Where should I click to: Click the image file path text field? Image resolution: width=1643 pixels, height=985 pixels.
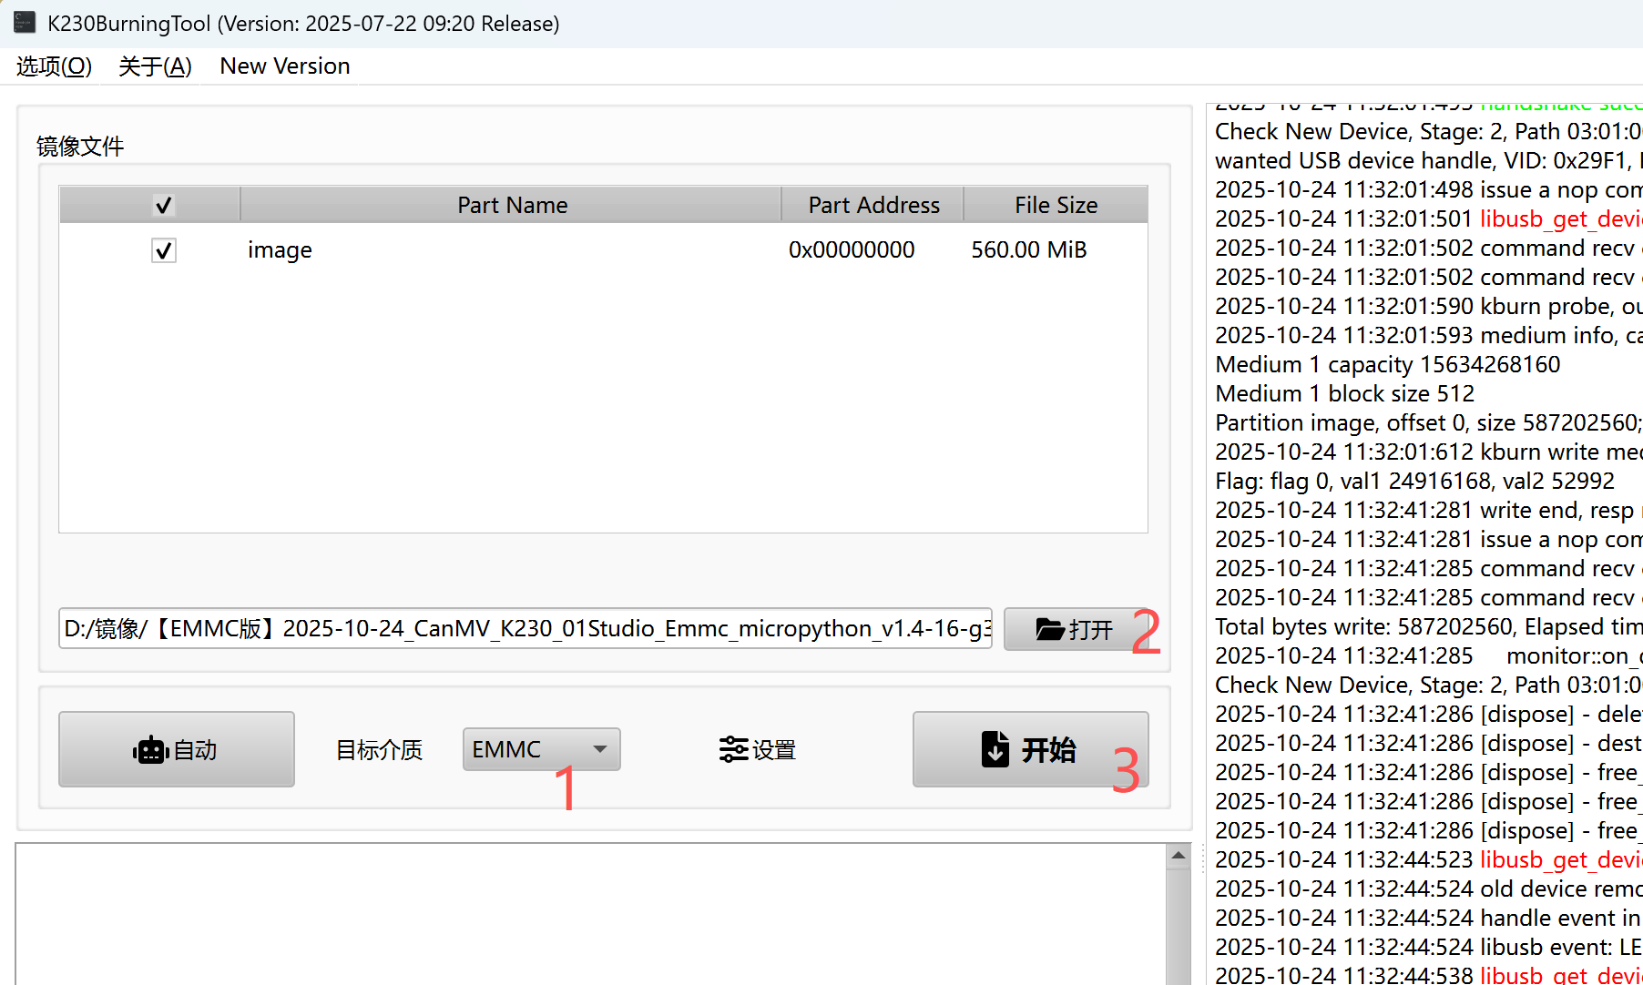[525, 629]
